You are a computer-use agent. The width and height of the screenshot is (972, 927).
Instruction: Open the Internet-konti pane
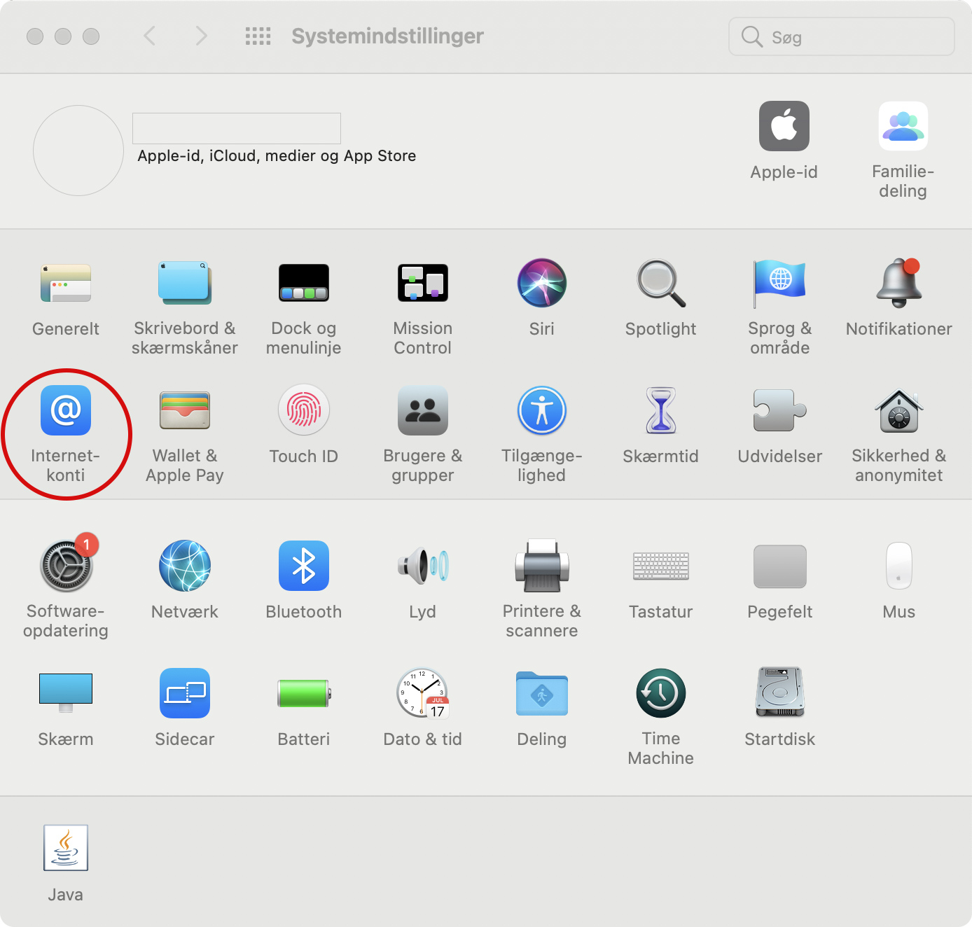coord(66,411)
